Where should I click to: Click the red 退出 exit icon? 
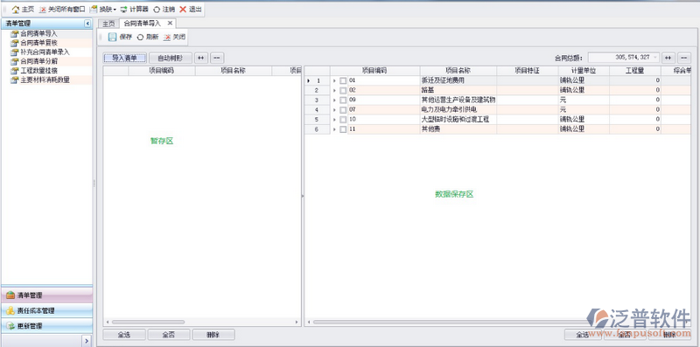[183, 10]
